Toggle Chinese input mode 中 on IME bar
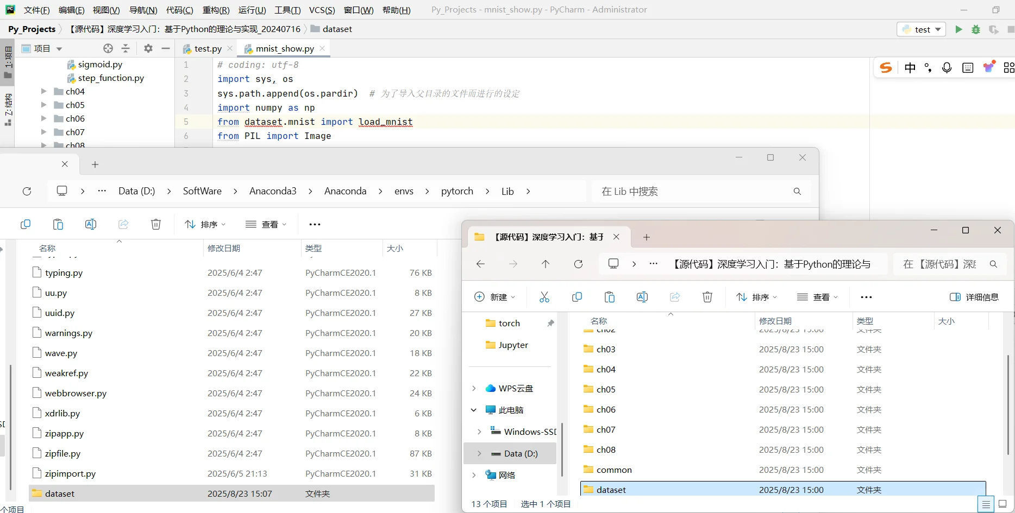Viewport: 1015px width, 513px height. coord(910,67)
